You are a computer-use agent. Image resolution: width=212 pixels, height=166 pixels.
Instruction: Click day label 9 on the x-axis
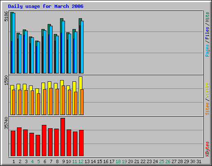(x=63, y=161)
